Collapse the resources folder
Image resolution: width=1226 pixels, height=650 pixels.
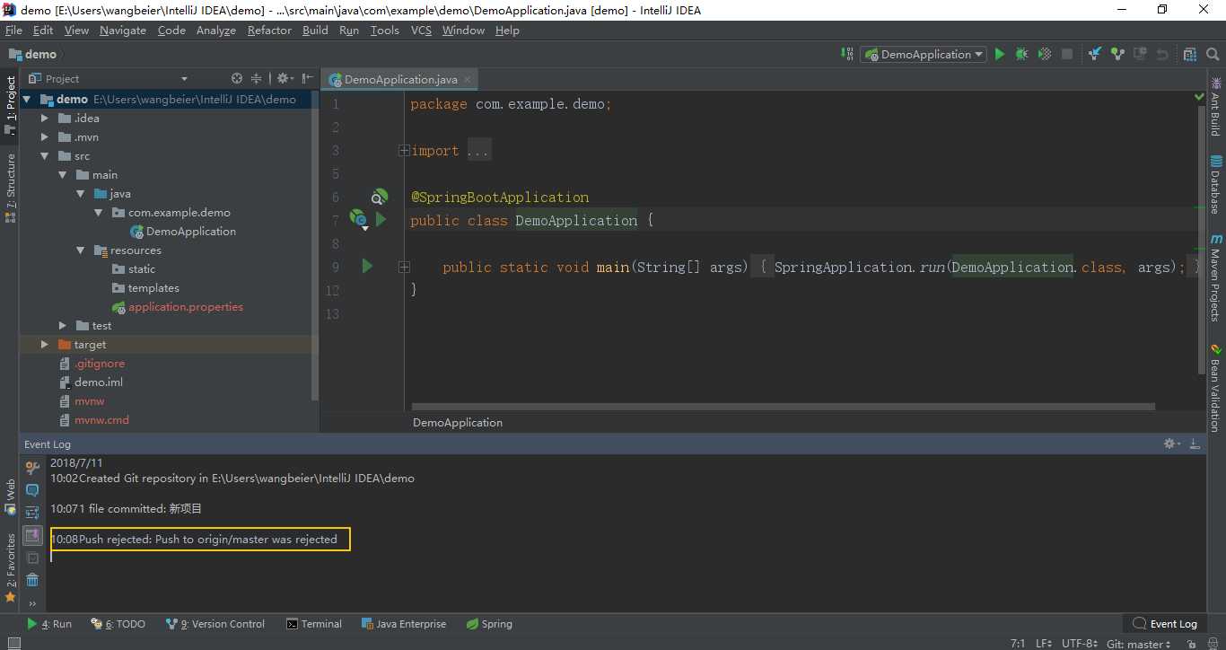click(x=81, y=250)
